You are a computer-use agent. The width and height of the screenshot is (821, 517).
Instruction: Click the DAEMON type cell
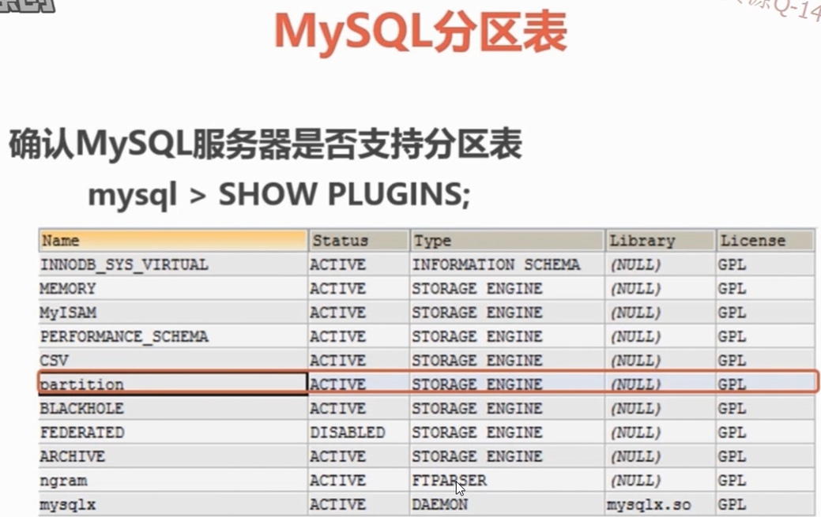pyautogui.click(x=507, y=504)
